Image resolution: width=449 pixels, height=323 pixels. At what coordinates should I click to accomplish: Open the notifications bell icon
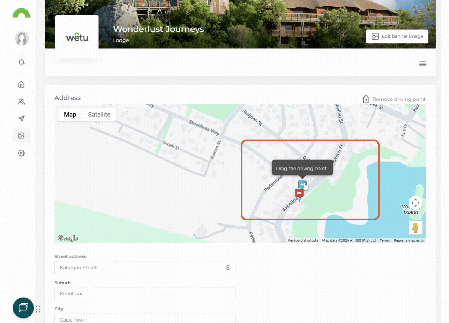(21, 62)
